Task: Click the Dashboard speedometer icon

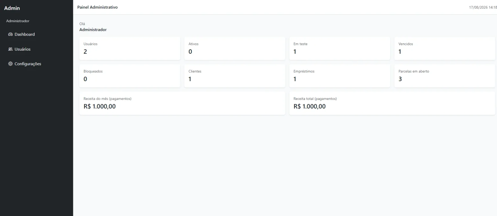Action: click(x=10, y=34)
